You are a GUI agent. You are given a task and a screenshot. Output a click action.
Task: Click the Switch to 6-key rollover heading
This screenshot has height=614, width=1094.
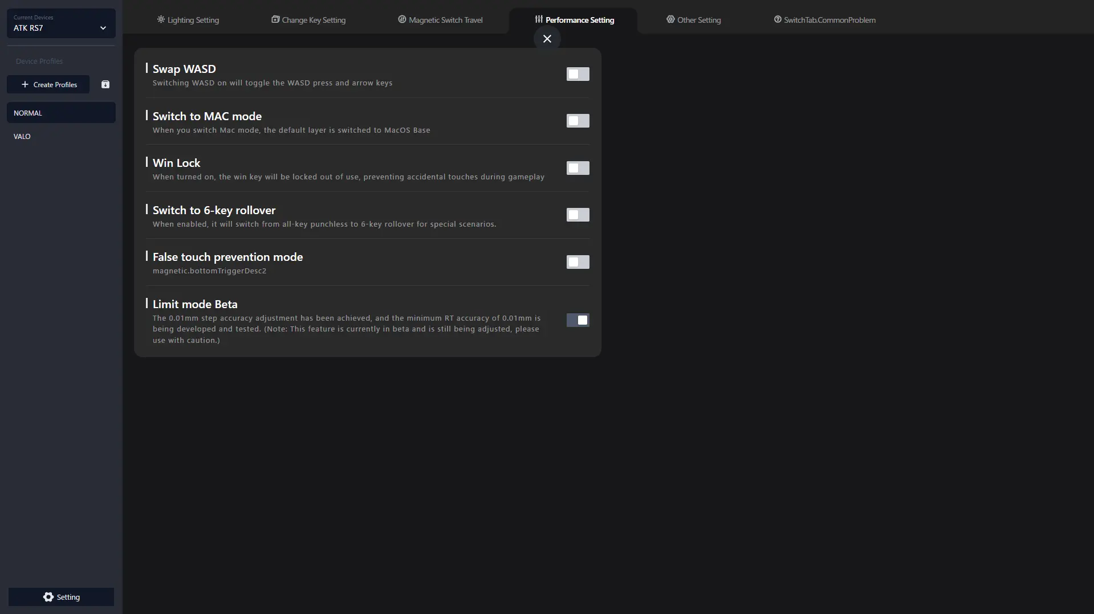coord(214,210)
